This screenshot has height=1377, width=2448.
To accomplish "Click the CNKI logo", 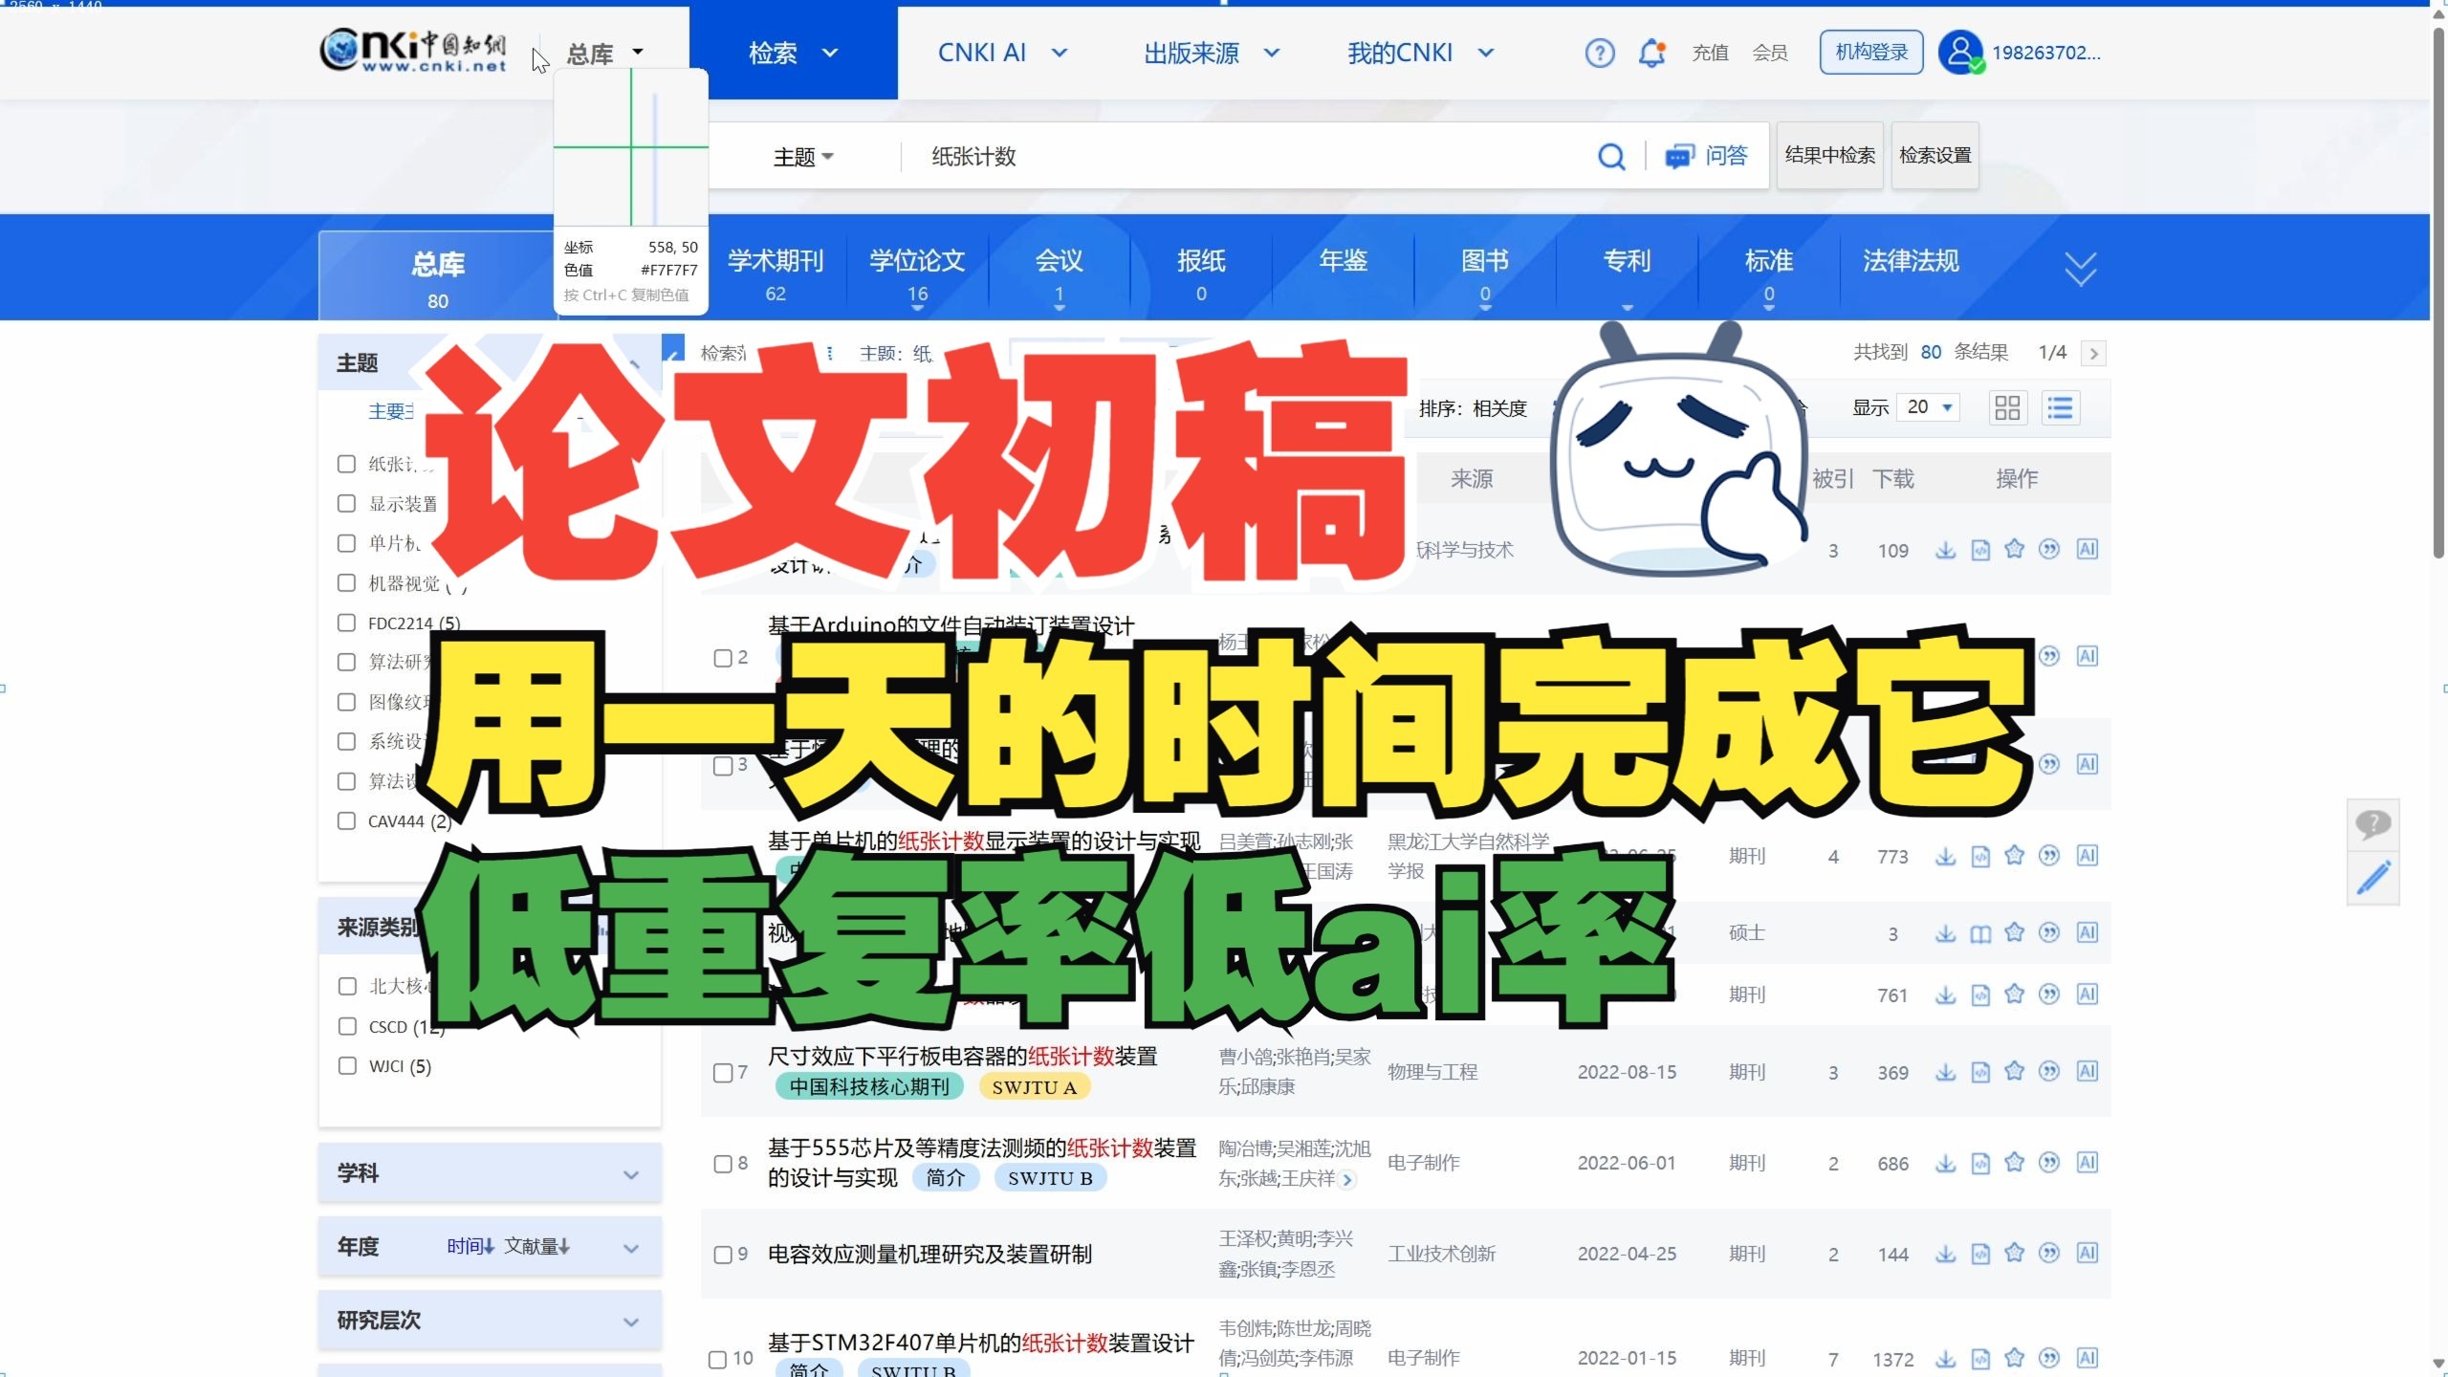I will point(412,51).
